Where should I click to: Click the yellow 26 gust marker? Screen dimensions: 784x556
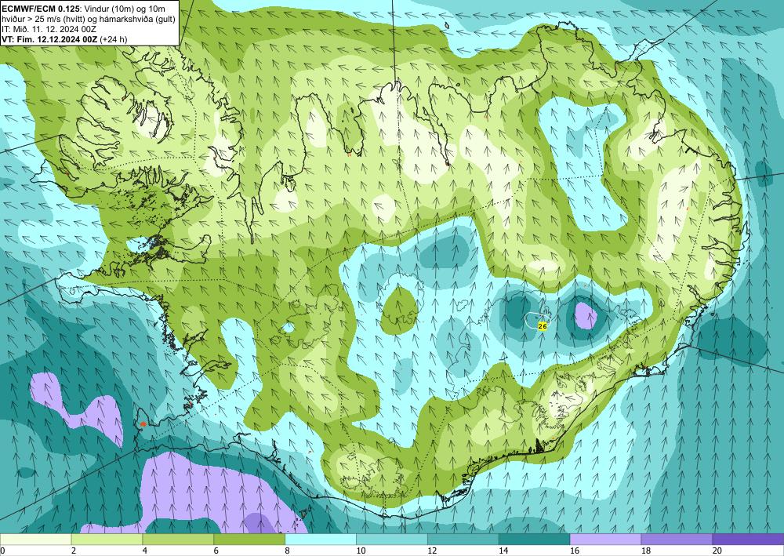[x=542, y=326]
